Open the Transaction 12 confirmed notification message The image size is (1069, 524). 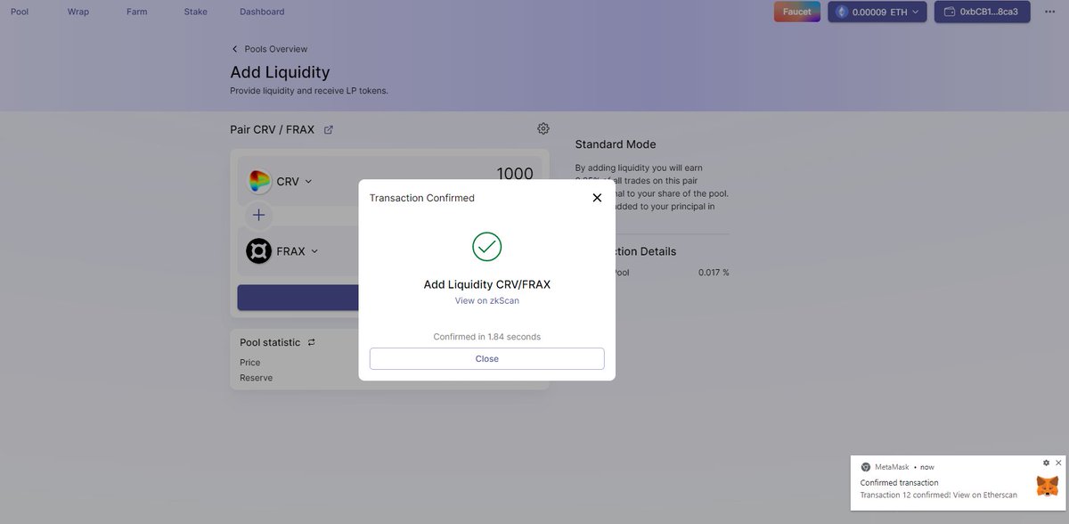[x=938, y=495]
